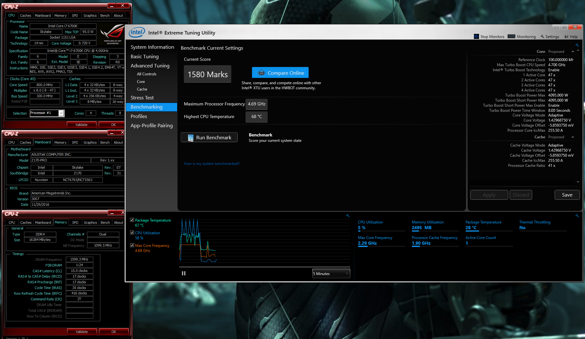
Task: Open the Help question mark icon
Action: click(566, 36)
